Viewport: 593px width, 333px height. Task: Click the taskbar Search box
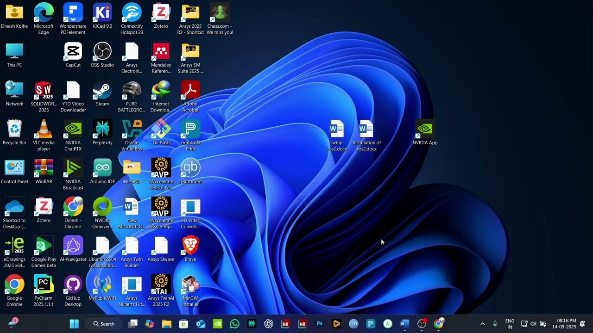[x=104, y=324]
